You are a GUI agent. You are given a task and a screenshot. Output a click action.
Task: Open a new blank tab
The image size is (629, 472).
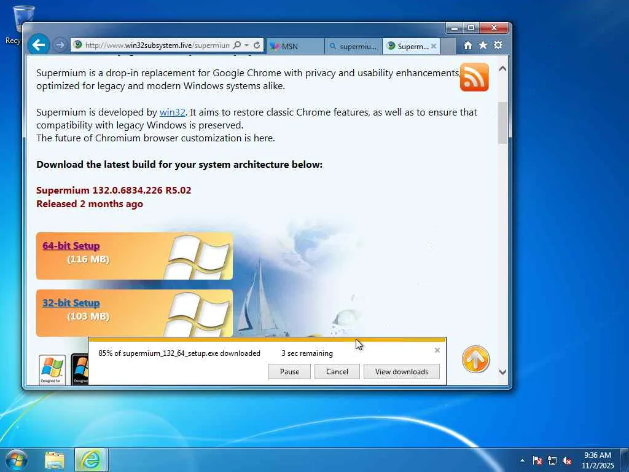448,46
